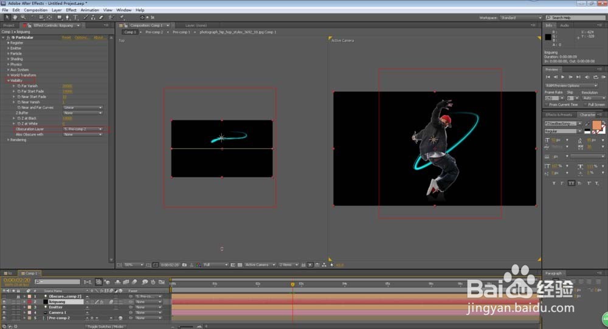Open the Workspace dropdown

pyautogui.click(x=521, y=18)
